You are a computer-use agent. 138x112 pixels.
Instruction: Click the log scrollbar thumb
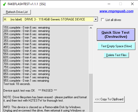(x=91, y=93)
